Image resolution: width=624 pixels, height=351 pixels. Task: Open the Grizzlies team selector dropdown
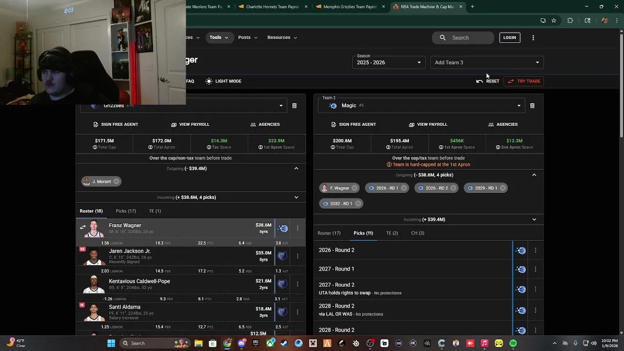pos(281,106)
